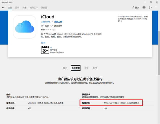Switch to the 娱乐 entertainment tab
The image size is (160, 124).
click(24, 7)
